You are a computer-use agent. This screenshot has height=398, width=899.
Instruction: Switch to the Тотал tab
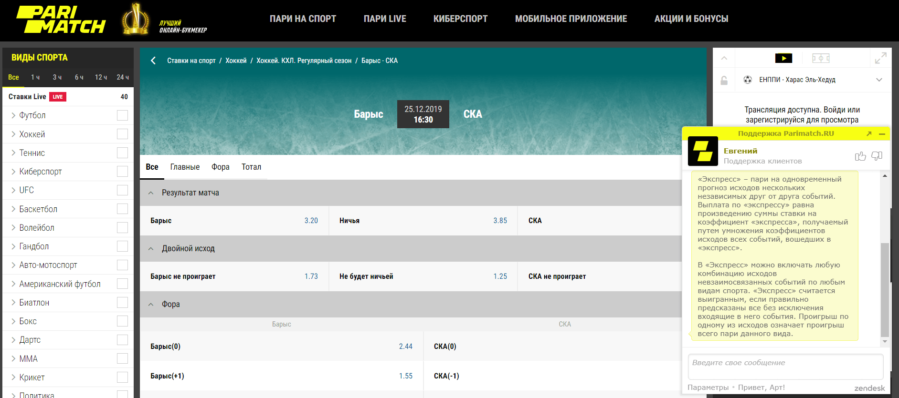click(x=251, y=167)
